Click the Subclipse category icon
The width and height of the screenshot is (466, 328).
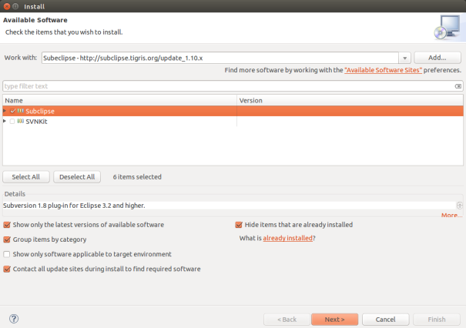[x=20, y=111]
